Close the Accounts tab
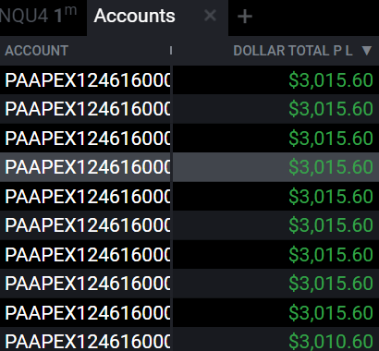 click(x=210, y=15)
